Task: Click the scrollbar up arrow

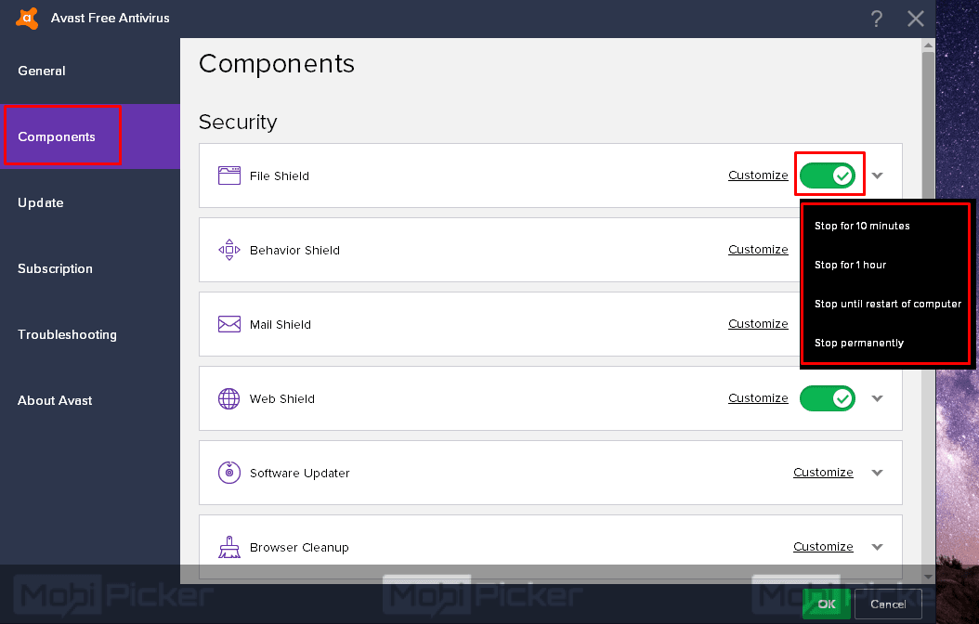Action: coord(929,45)
